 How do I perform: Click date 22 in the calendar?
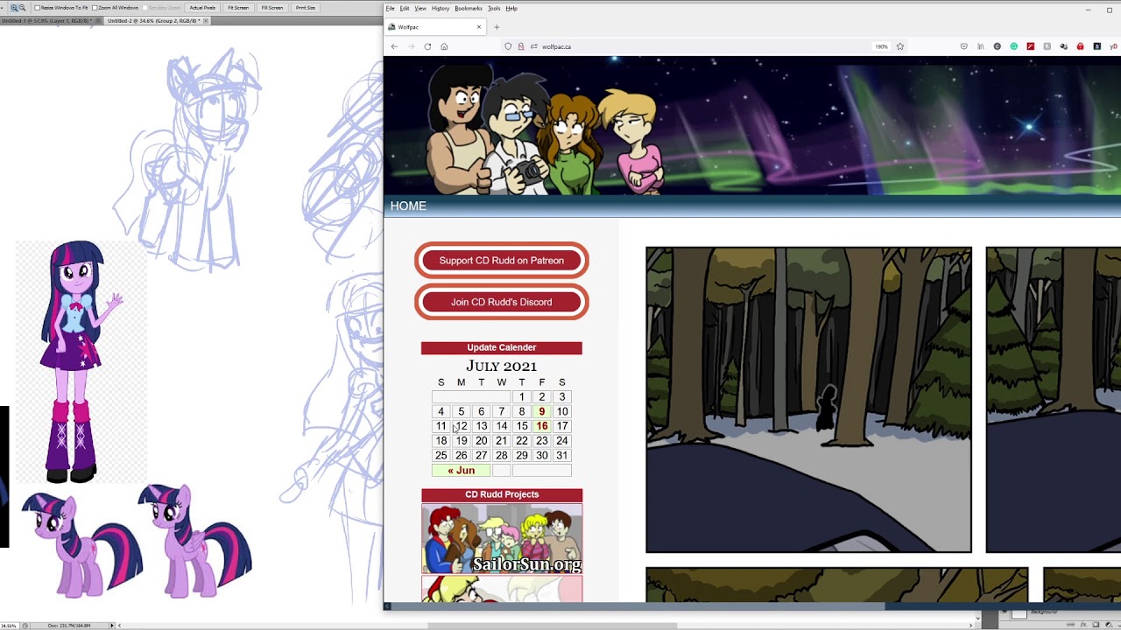click(x=522, y=441)
